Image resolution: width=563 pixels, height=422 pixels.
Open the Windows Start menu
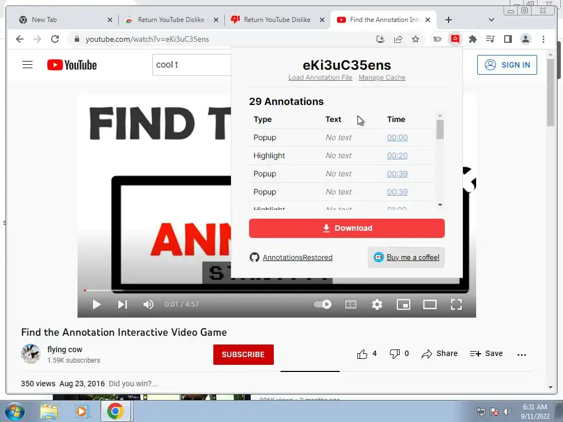(x=14, y=411)
